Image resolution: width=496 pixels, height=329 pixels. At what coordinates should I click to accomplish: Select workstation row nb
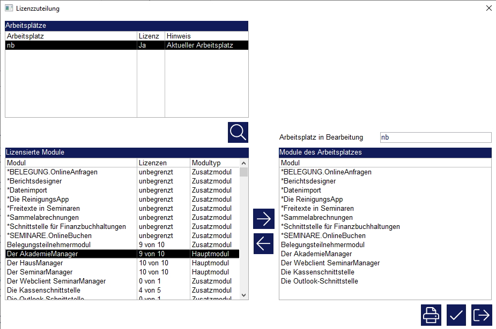pos(70,45)
